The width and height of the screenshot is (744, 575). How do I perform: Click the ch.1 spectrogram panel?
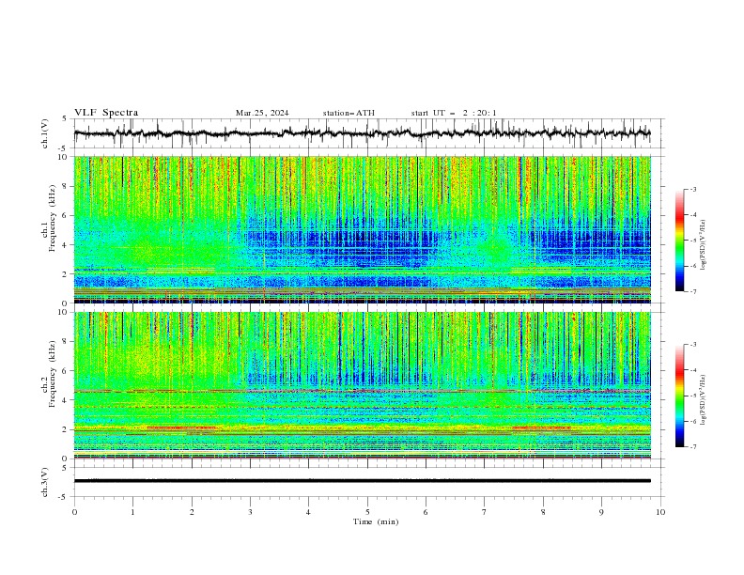point(363,229)
